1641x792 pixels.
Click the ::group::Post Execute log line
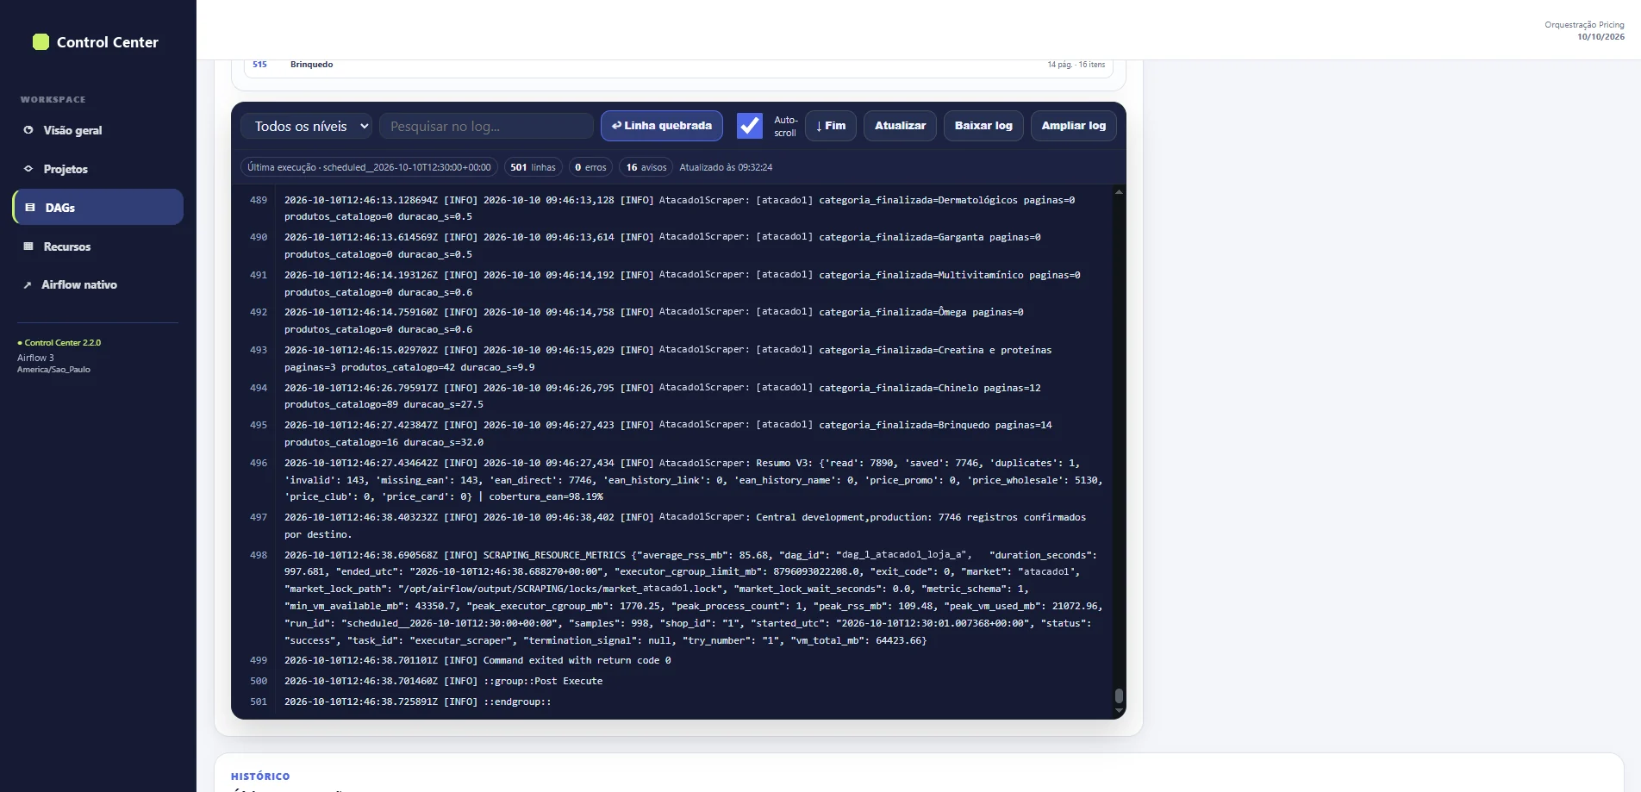pyautogui.click(x=443, y=681)
